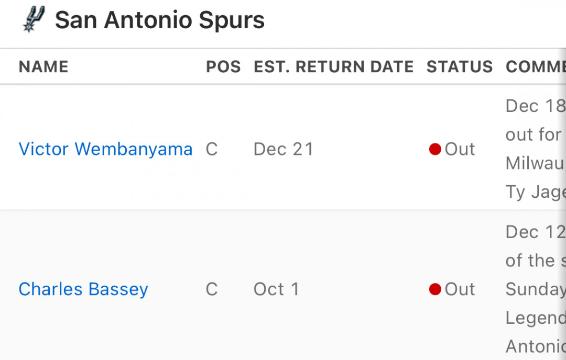Click the San Antonio Spurs logo icon
The image size is (566, 360).
pos(34,19)
